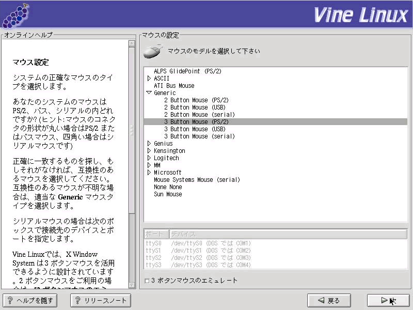Select the highlighted 3 Button Mouse (PS/2)

click(x=276, y=122)
